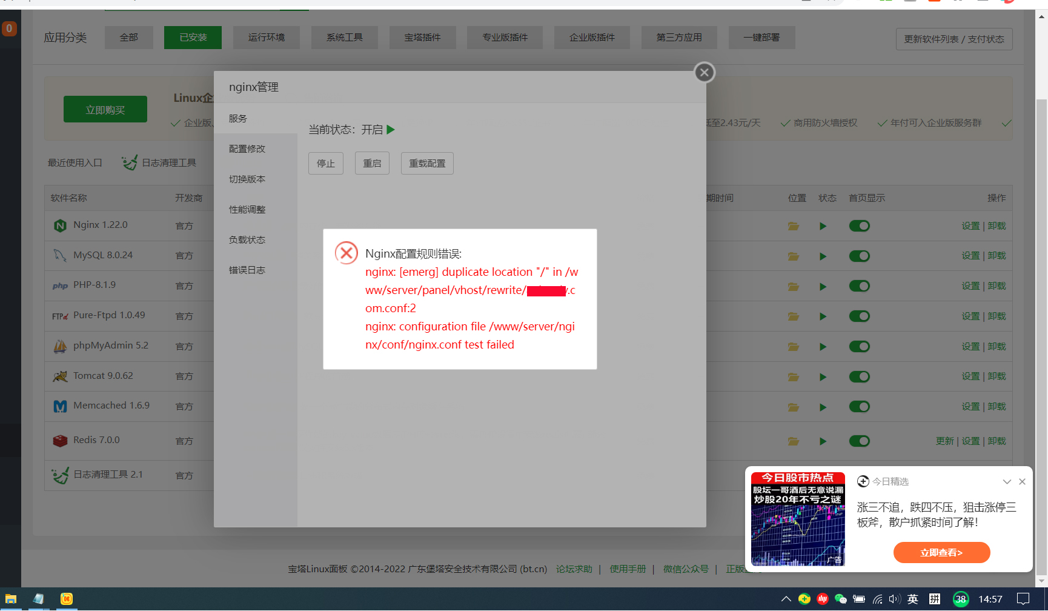This screenshot has width=1048, height=611.
Task: Open the PHP row folder location icon
Action: 793,286
